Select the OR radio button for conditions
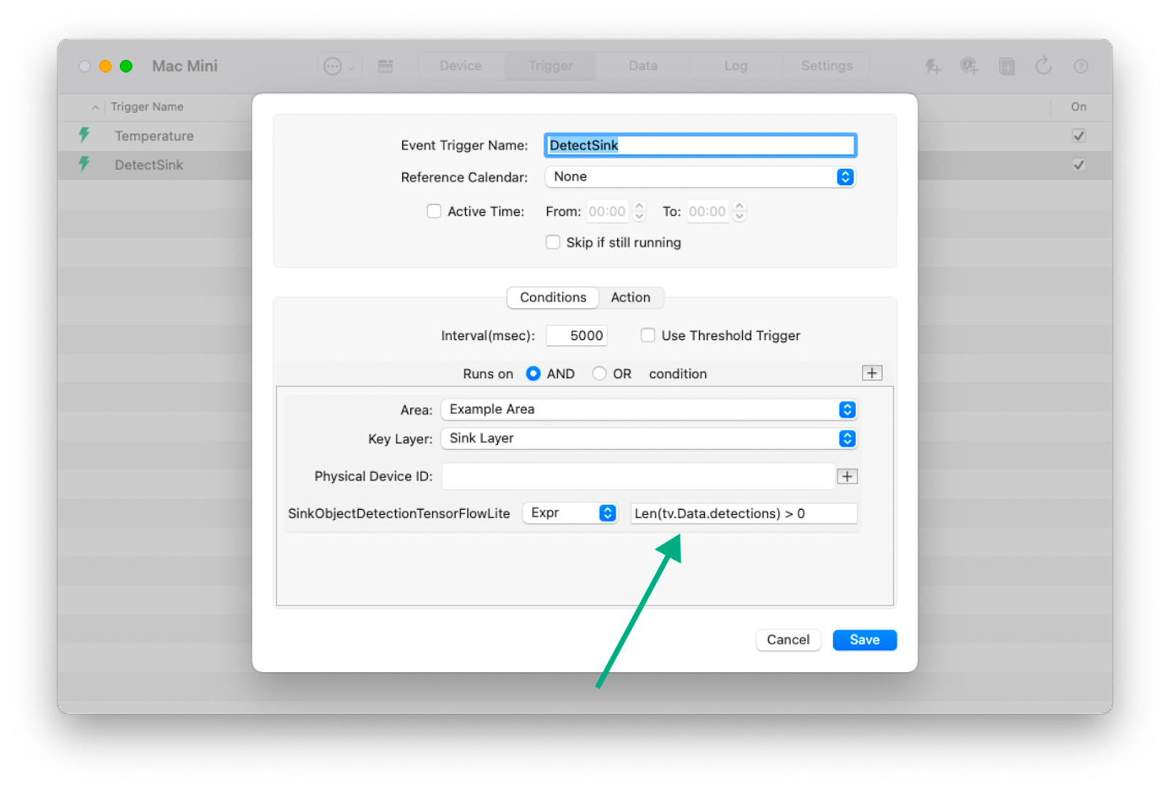Image resolution: width=1170 pixels, height=790 pixels. [599, 373]
